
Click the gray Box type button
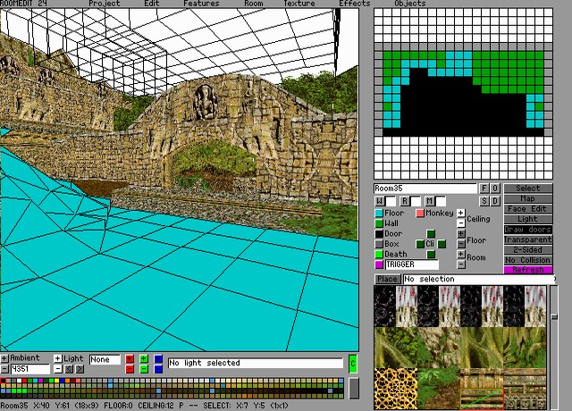pos(379,244)
